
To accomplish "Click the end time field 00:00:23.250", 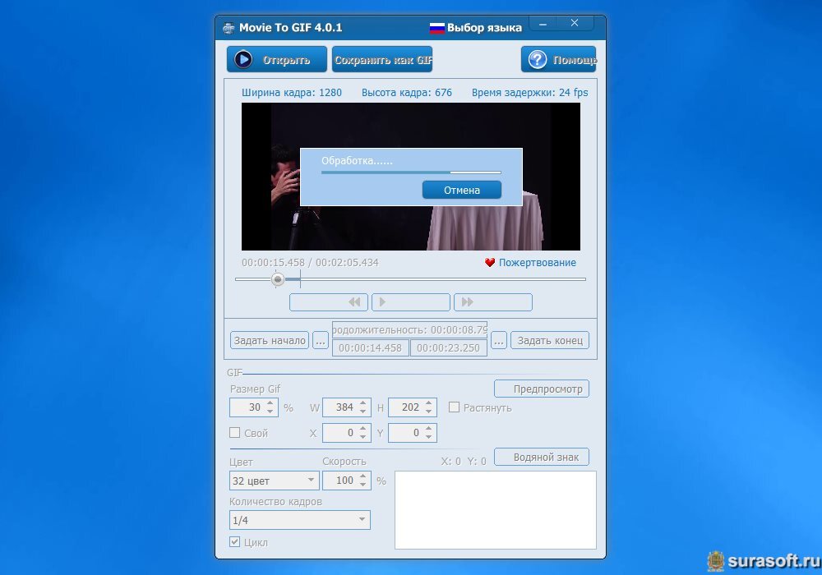I will (x=448, y=347).
